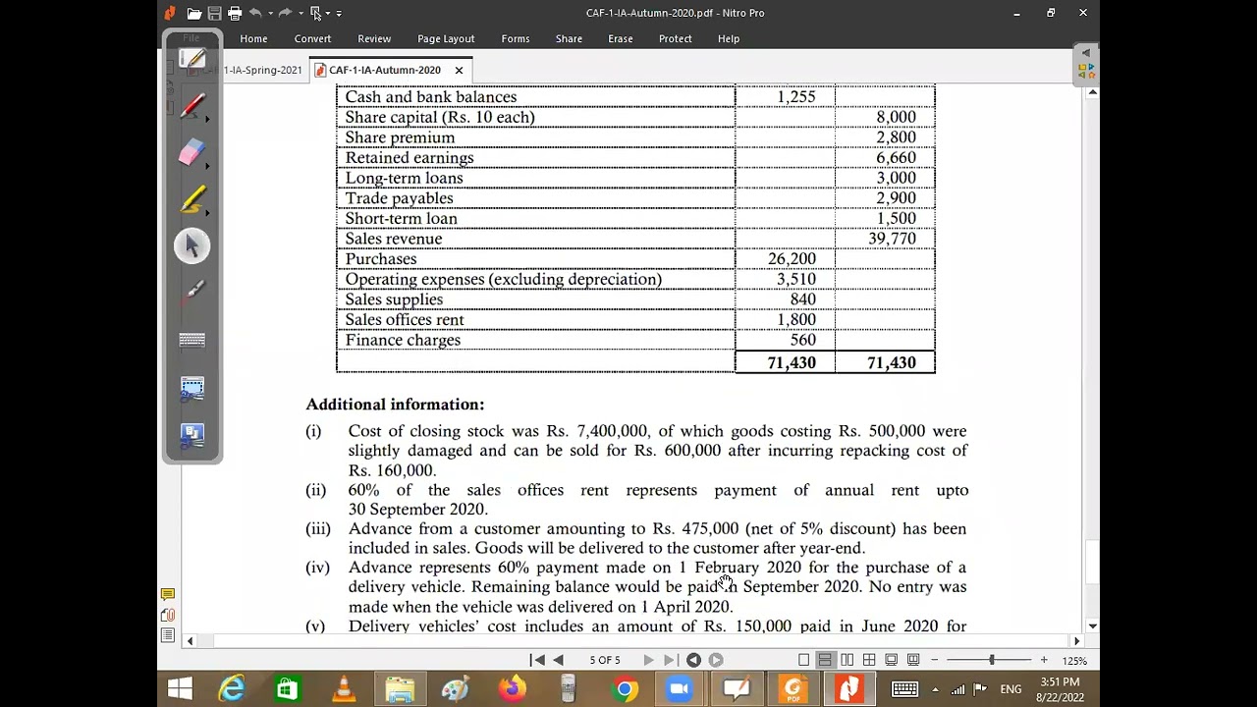This screenshot has width=1257, height=707.
Task: Close the CAF-1-IA-Autumn-2020 tab
Action: pyautogui.click(x=459, y=70)
